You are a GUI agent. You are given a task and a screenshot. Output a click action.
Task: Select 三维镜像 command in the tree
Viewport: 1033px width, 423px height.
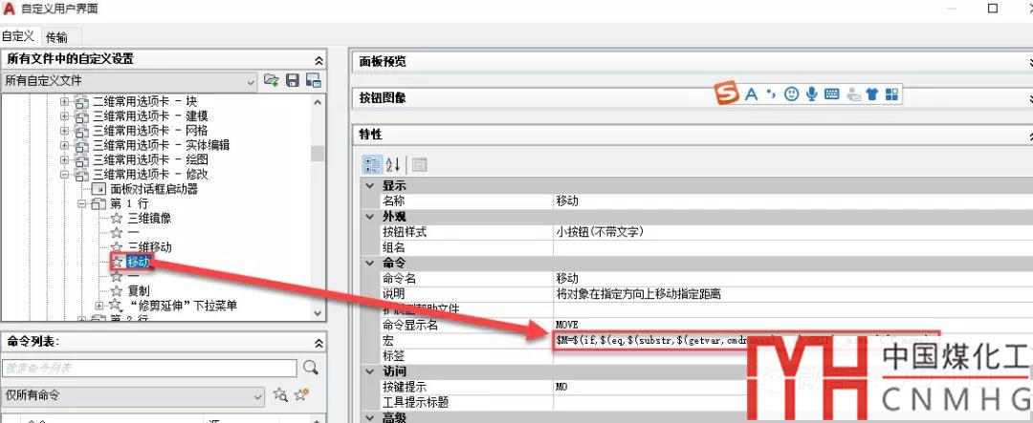pos(148,218)
